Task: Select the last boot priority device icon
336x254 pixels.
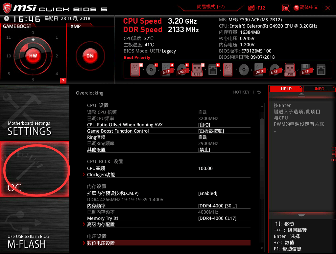Action: tap(321, 70)
